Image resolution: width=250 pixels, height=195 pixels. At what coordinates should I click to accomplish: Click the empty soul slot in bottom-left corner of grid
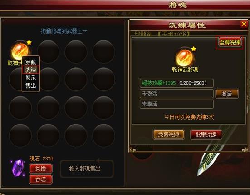click(20, 135)
